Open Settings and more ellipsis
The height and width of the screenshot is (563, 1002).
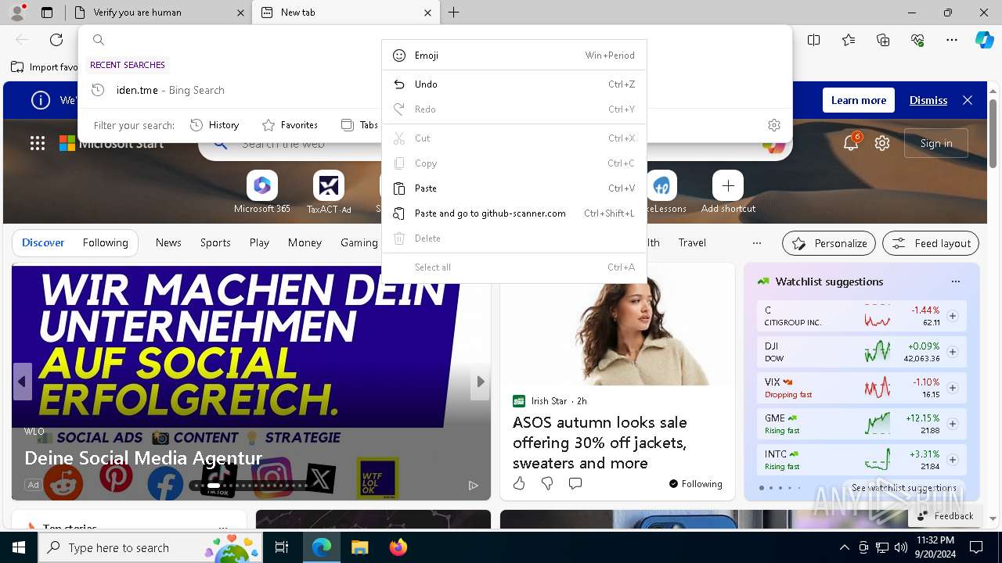click(952, 40)
